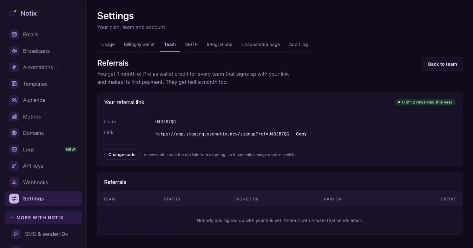Click the NEW badge beside Logs
The width and height of the screenshot is (473, 248).
pyautogui.click(x=71, y=149)
